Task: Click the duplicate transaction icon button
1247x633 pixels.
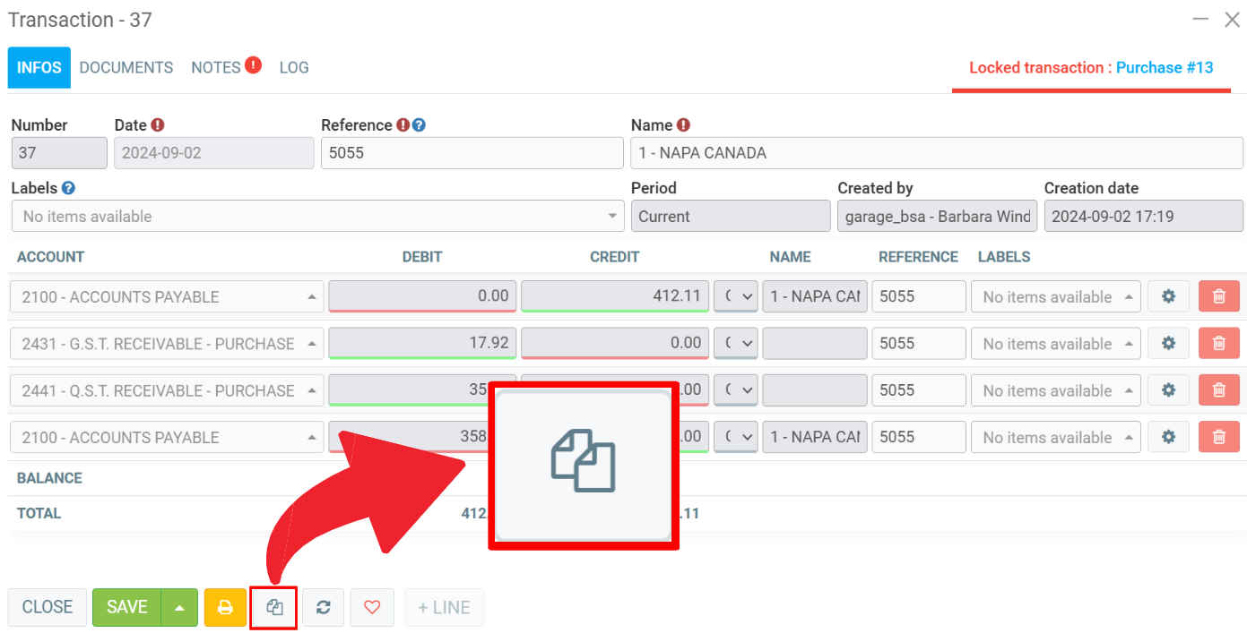Action: 274,607
